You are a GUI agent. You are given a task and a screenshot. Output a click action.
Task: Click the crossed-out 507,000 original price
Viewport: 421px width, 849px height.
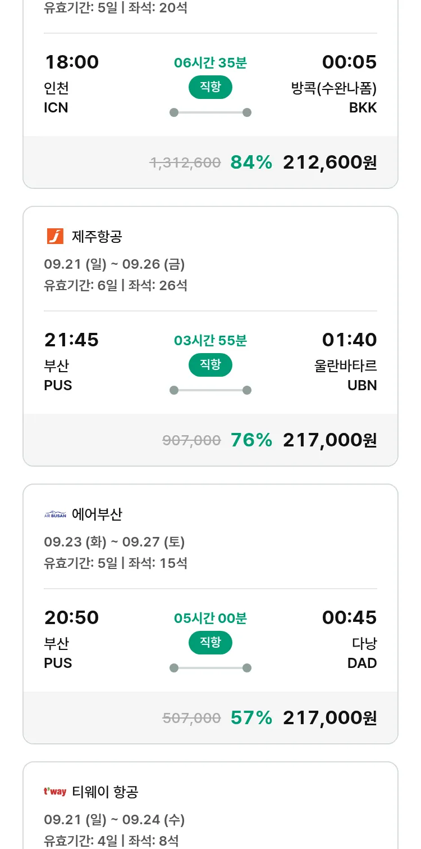click(191, 718)
